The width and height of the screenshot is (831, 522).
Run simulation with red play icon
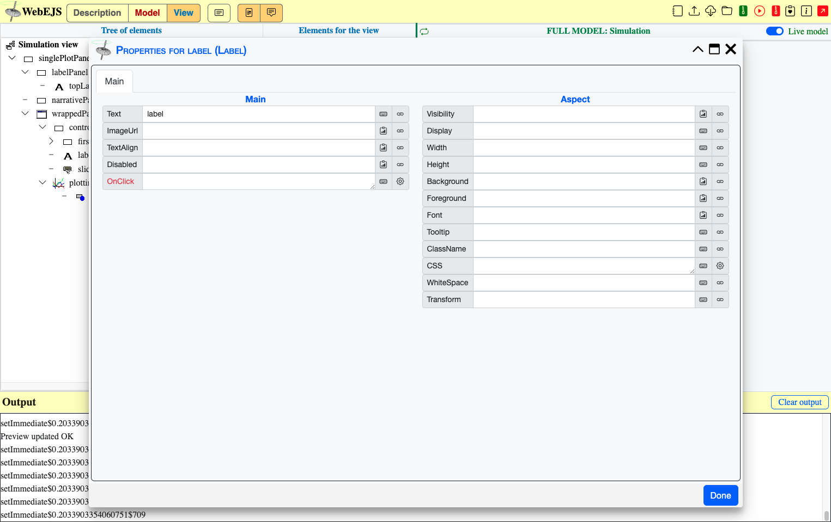(760, 11)
